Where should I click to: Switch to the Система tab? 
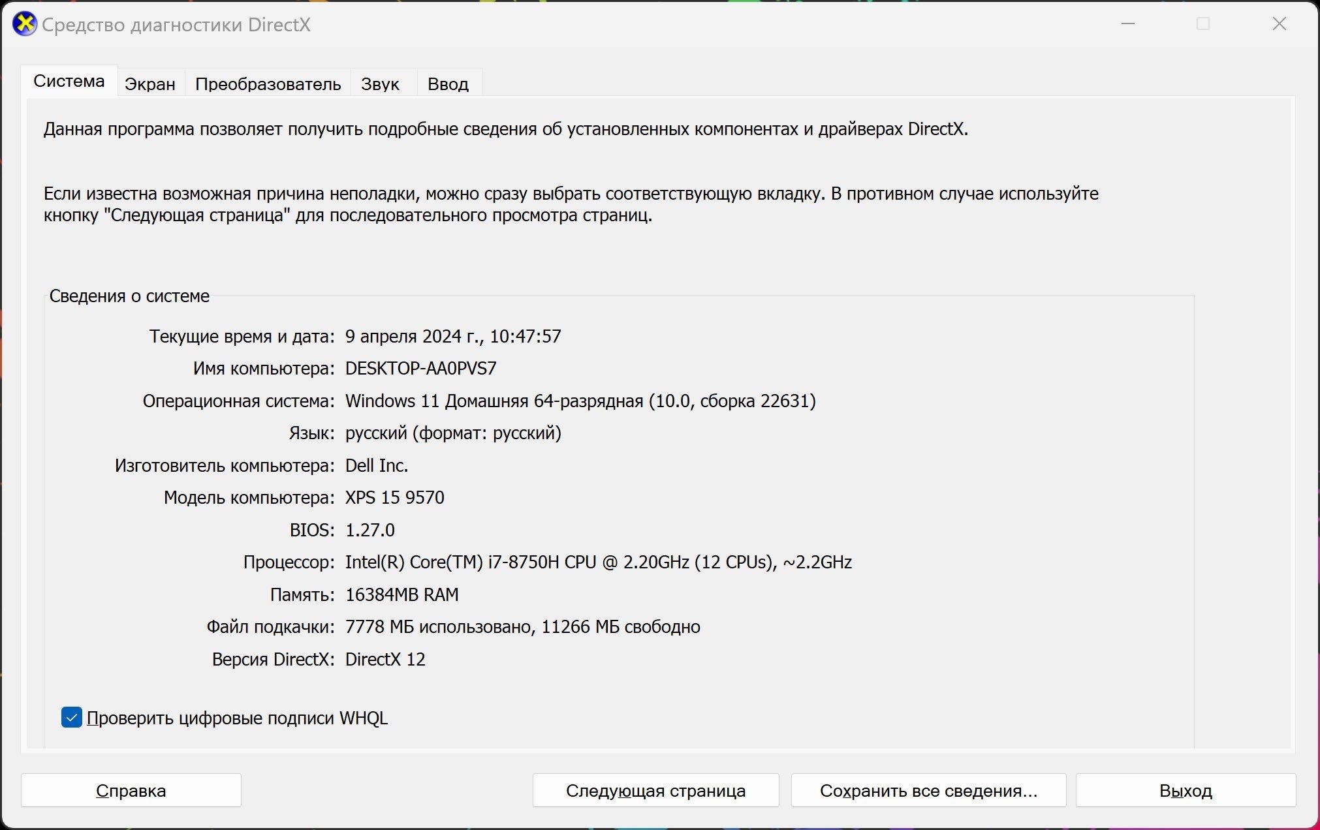(69, 81)
